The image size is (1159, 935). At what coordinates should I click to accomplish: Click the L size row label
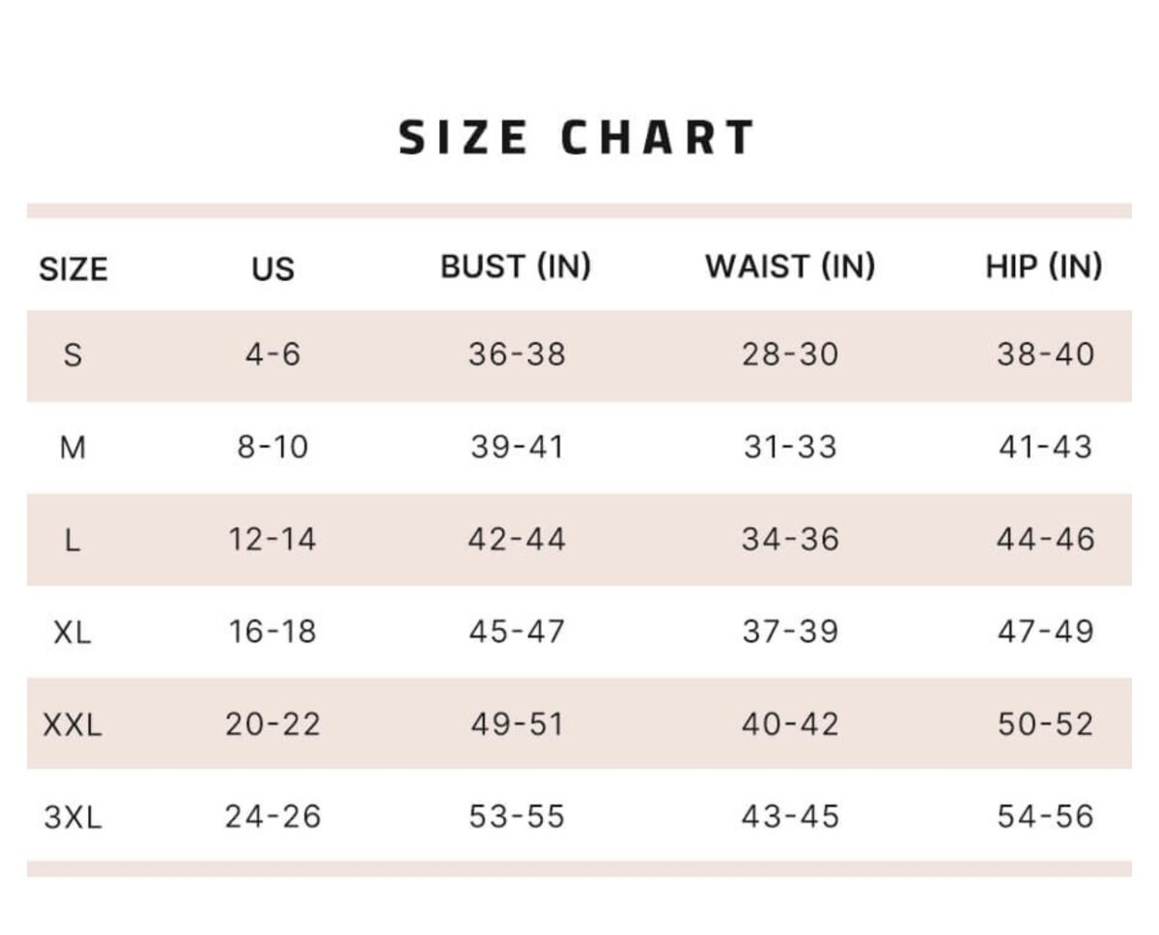[x=72, y=540]
